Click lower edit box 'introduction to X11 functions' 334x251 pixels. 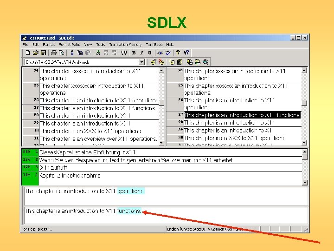click(x=166, y=215)
